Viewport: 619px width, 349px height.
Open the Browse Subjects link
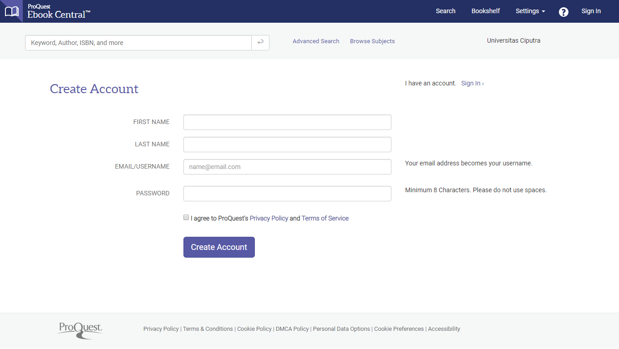point(372,41)
